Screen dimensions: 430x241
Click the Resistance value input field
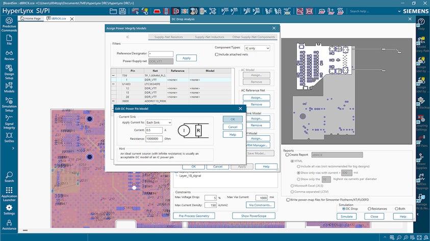tap(154, 139)
